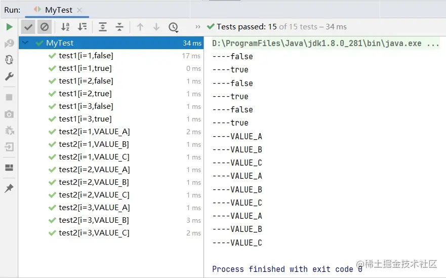Viewport: 446px width, 278px height.
Task: Click 'Process finished with exit code' line
Action: pyautogui.click(x=287, y=269)
